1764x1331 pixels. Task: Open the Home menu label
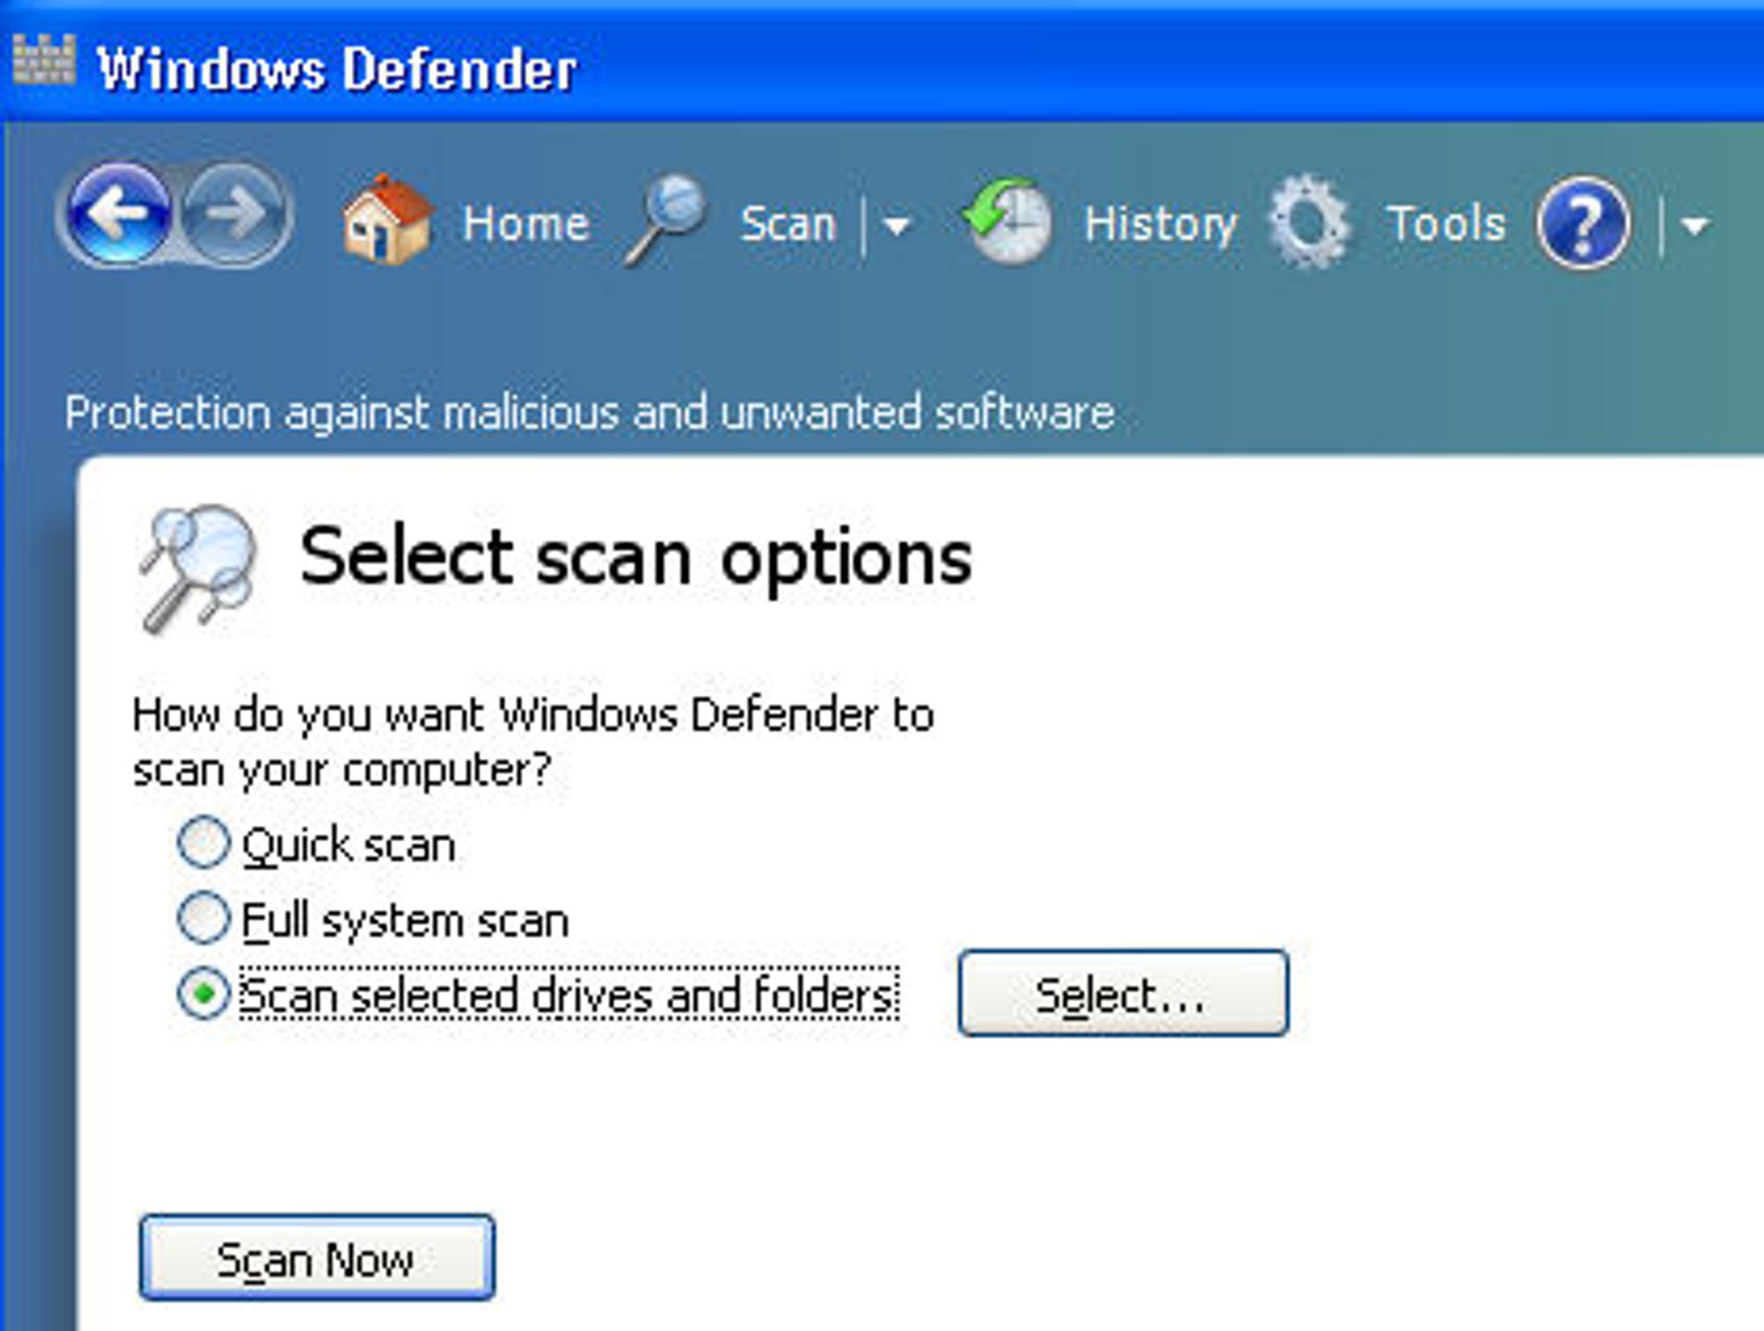pyautogui.click(x=526, y=224)
